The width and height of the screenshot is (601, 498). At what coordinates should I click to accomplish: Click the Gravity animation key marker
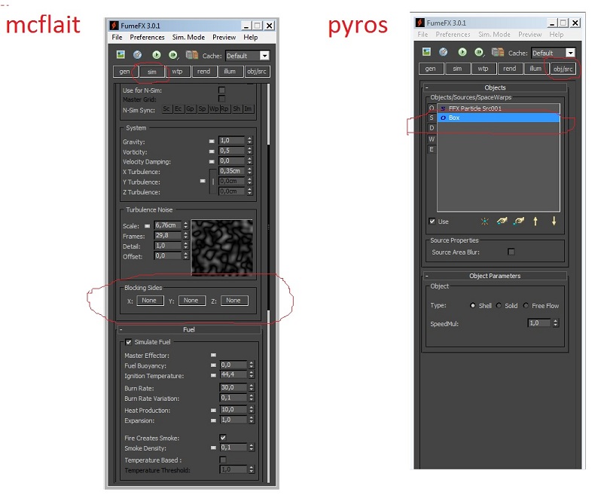212,141
